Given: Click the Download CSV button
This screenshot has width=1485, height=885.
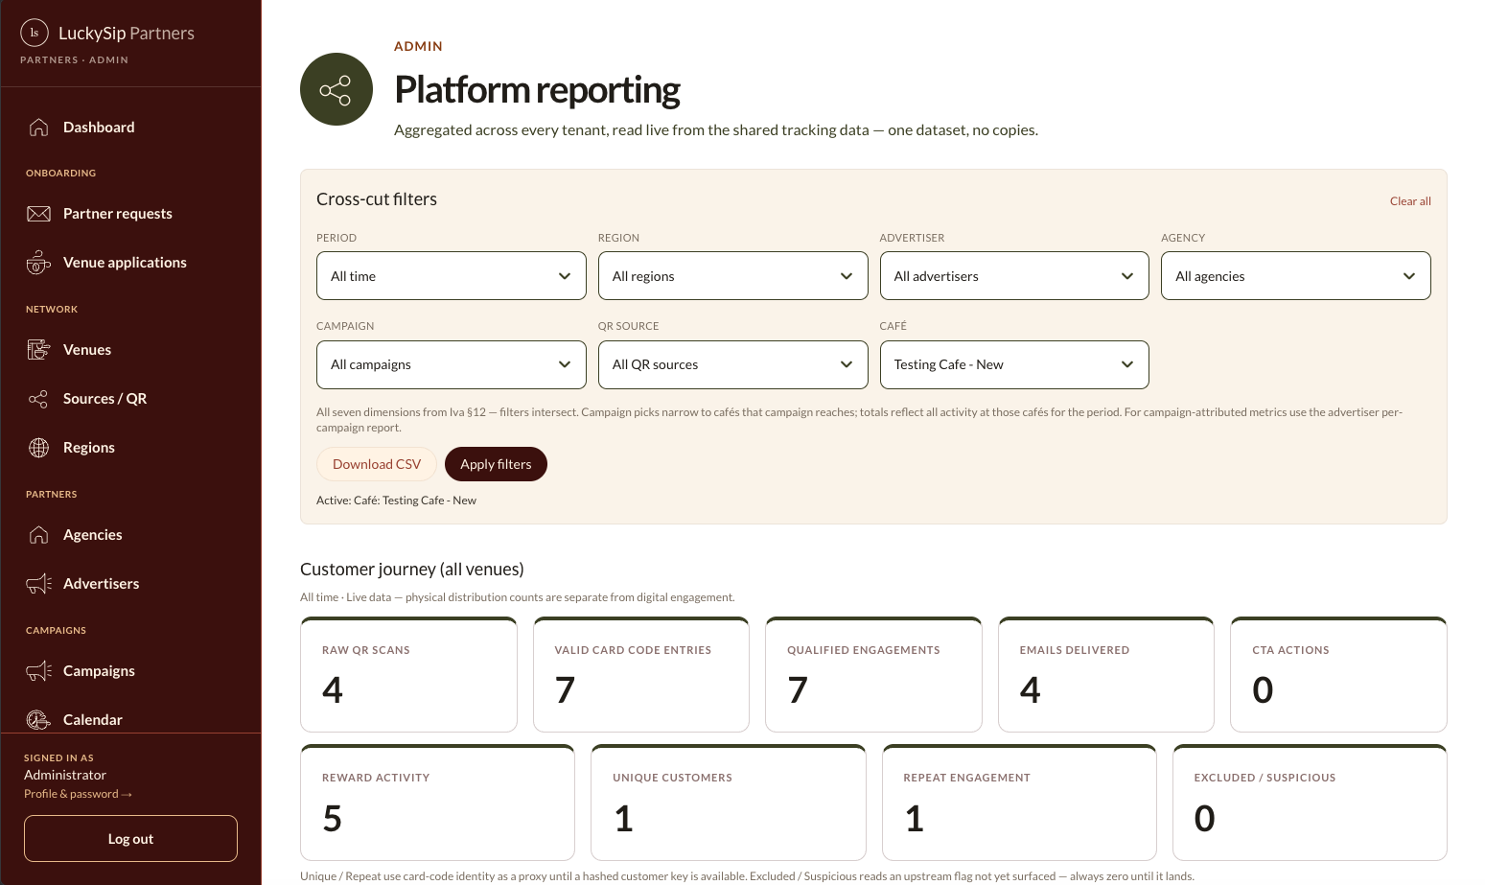Looking at the screenshot, I should [377, 464].
